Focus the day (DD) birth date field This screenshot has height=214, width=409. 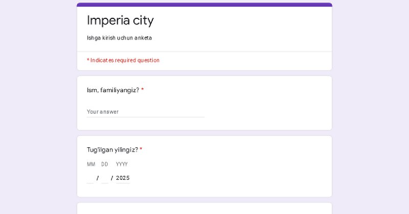pyautogui.click(x=105, y=178)
